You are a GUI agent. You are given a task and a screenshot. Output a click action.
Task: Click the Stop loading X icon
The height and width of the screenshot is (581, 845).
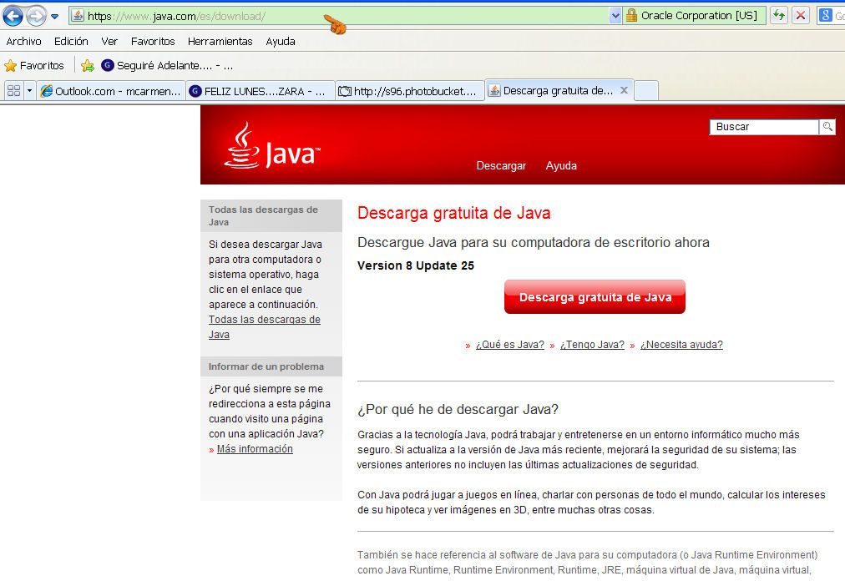801,15
